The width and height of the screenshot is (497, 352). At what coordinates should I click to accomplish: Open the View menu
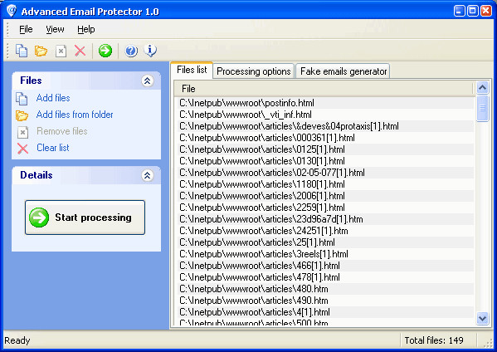tap(55, 30)
